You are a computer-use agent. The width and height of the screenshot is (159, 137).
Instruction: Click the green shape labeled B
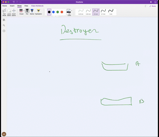(116, 101)
